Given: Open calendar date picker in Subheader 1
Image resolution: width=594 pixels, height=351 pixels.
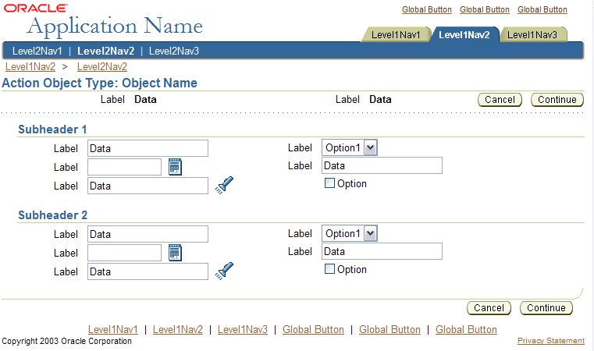Looking at the screenshot, I should tap(175, 167).
